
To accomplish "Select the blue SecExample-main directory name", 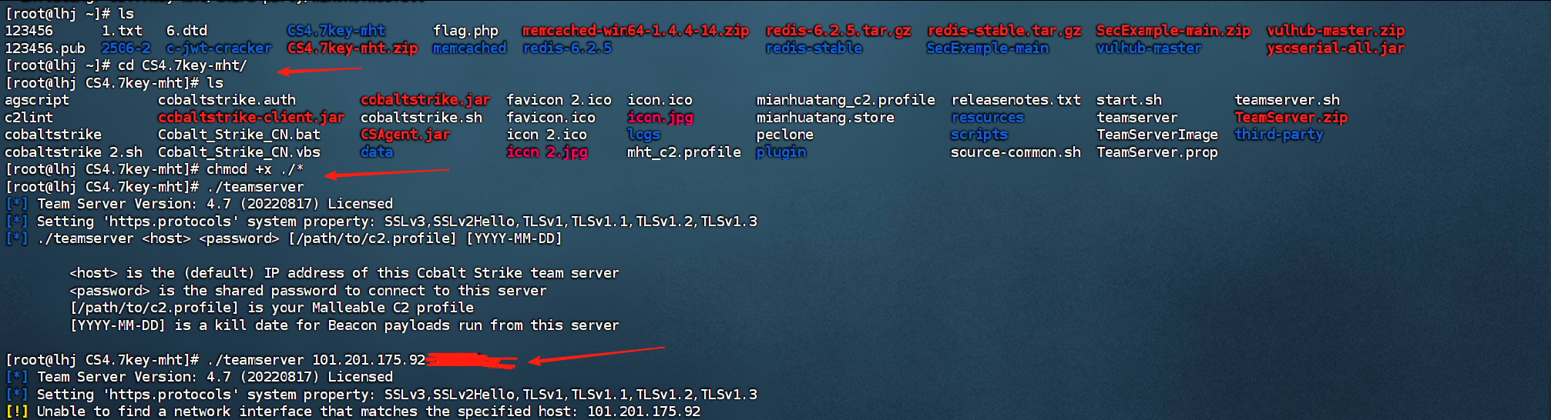I will [988, 48].
